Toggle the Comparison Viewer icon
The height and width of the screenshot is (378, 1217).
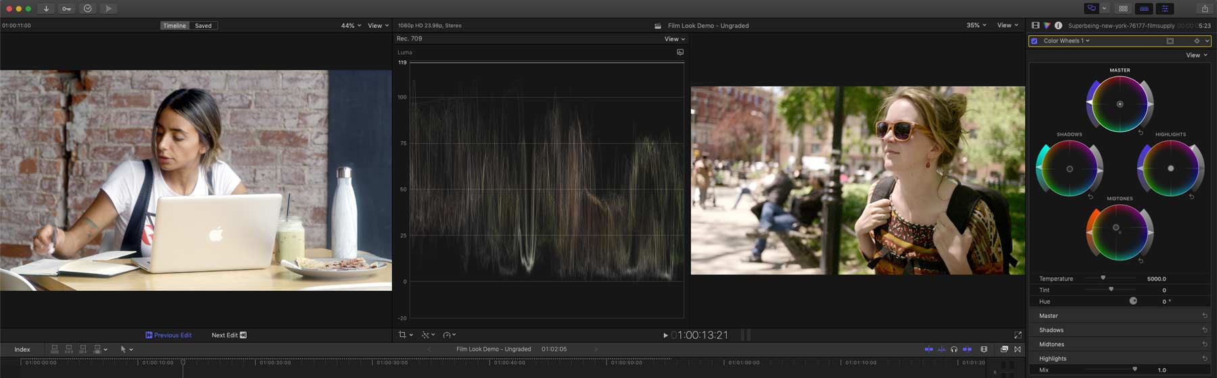coord(1091,9)
